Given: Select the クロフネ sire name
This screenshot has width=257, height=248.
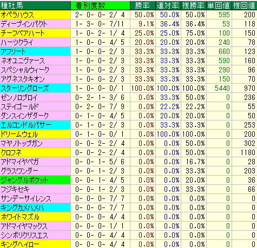Looking at the screenshot, I should (x=35, y=152).
